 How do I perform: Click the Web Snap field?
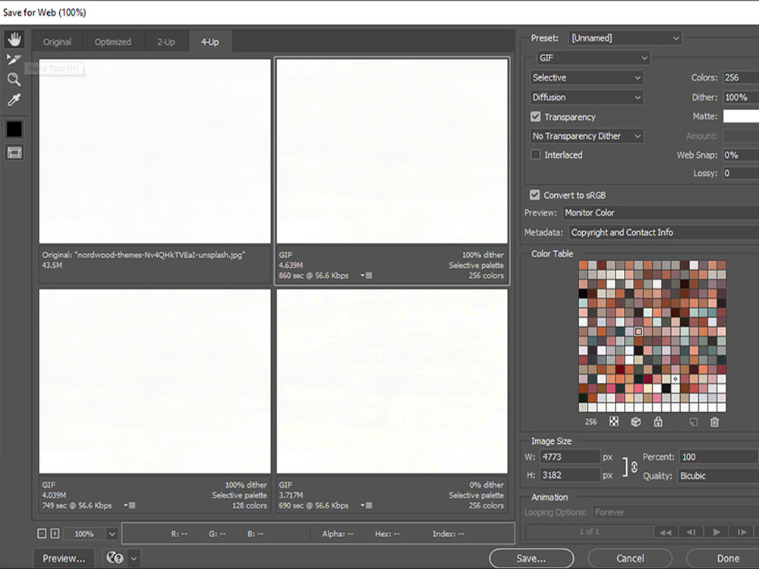click(741, 155)
